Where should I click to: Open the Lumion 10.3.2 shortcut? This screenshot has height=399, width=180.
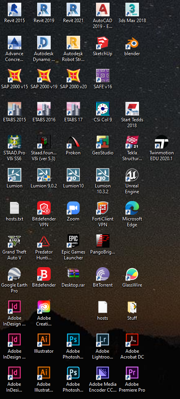point(103,175)
